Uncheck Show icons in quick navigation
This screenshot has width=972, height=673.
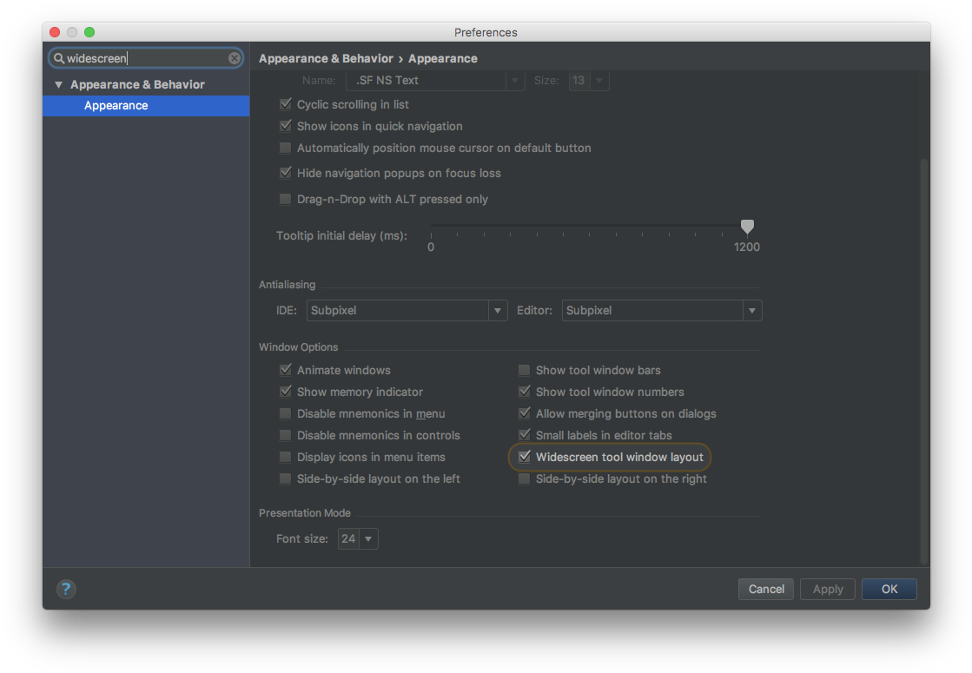tap(286, 126)
